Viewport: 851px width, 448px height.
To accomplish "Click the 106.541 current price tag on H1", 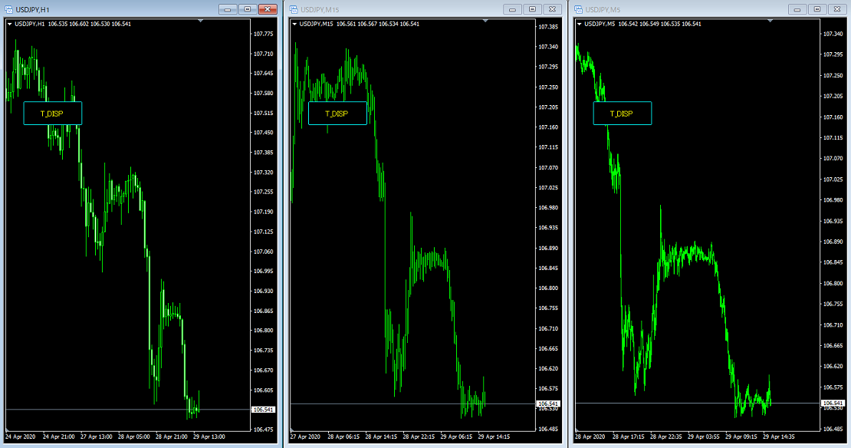I will click(264, 411).
